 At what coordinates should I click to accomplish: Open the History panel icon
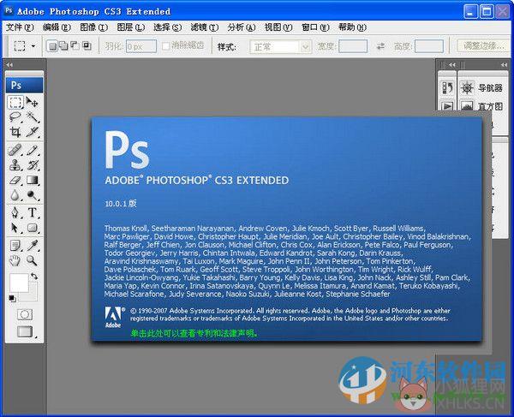[448, 88]
